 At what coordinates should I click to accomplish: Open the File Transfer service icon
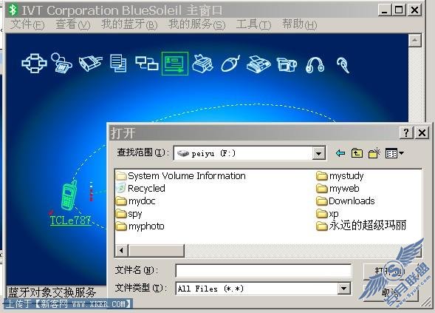point(118,64)
